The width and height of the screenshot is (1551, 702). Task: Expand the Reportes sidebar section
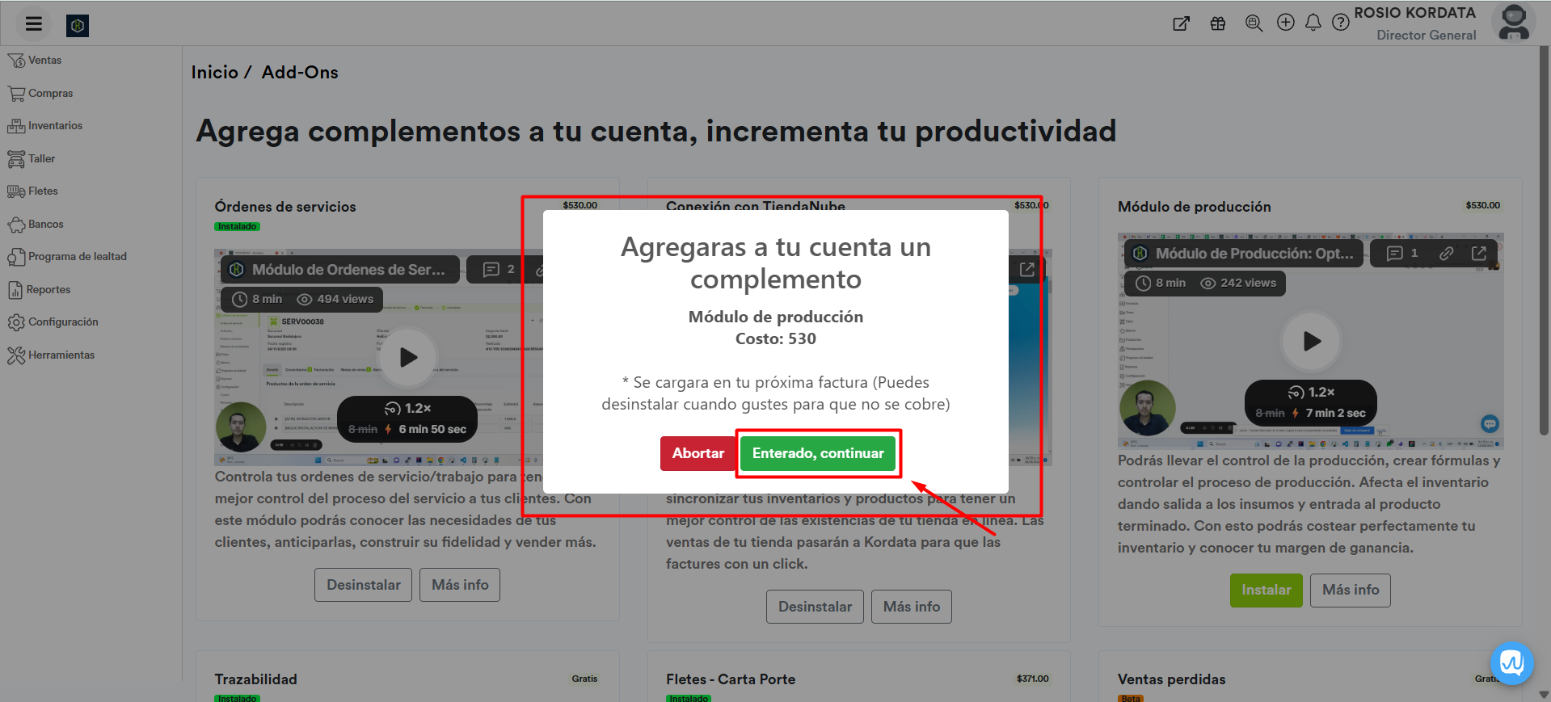coord(48,290)
